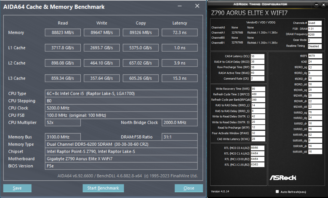Click the L3 Cache Copy result box
Viewport: 328px width, 198px height.
click(140, 78)
